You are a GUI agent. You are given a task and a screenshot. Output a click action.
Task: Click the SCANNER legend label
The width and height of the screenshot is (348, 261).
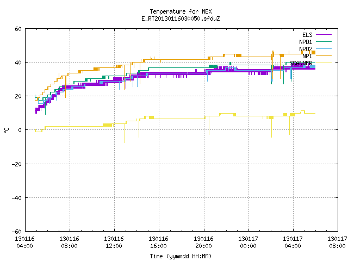tap(301, 63)
